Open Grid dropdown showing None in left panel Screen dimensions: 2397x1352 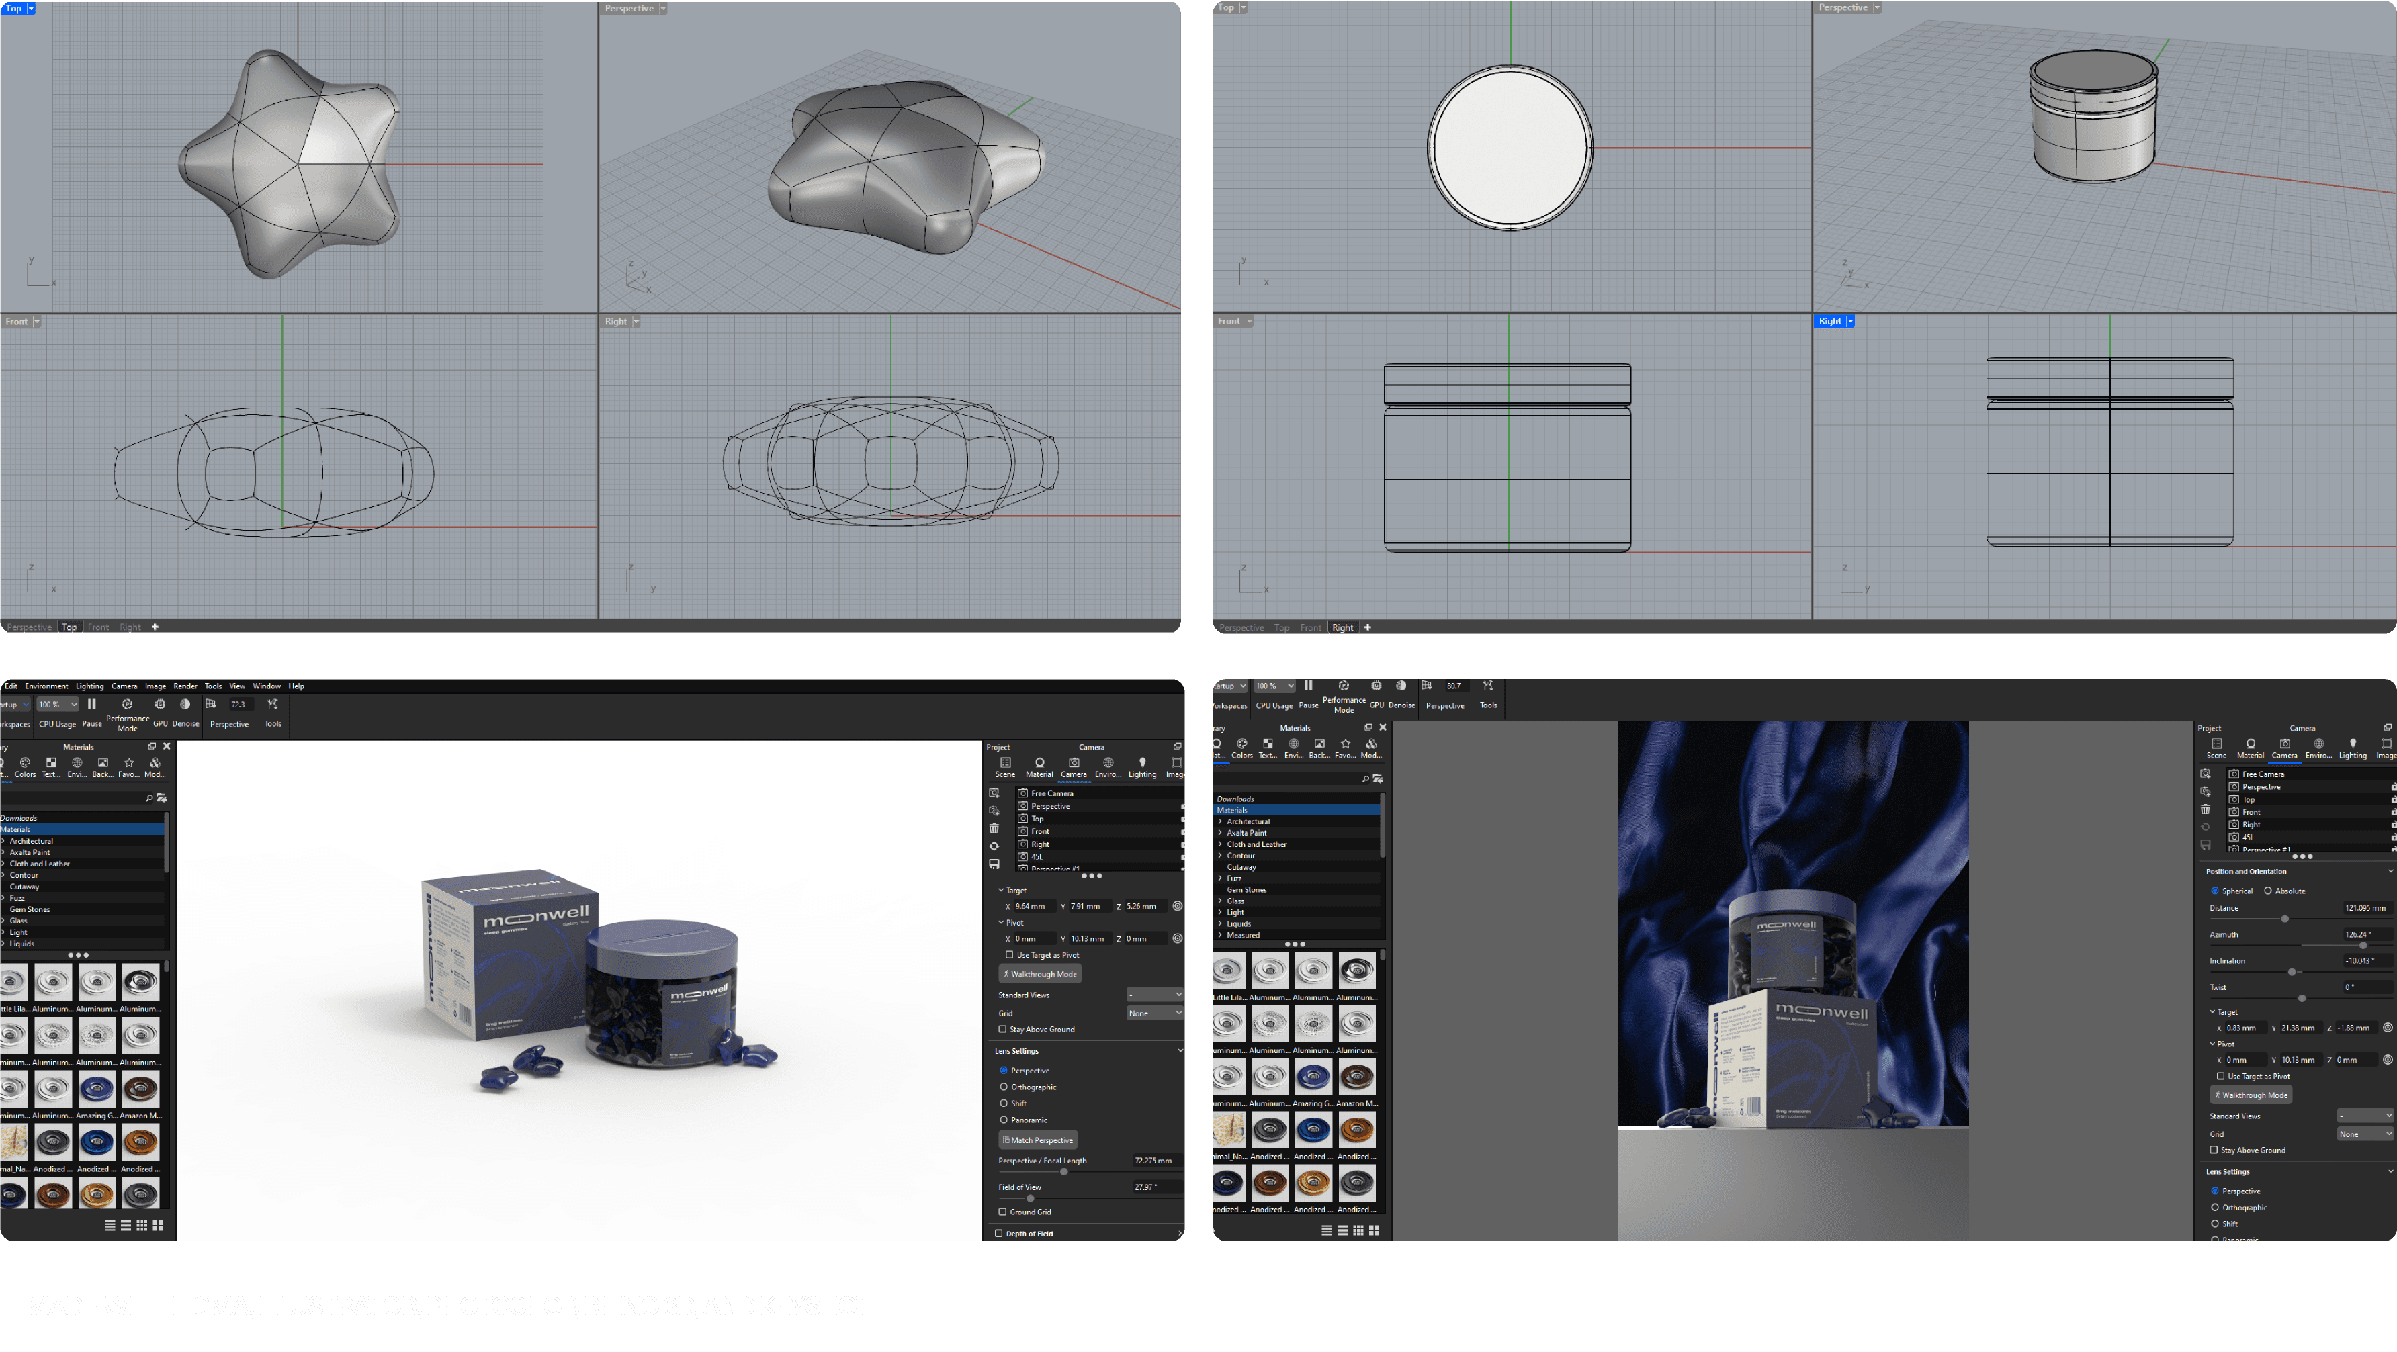(x=1154, y=1013)
